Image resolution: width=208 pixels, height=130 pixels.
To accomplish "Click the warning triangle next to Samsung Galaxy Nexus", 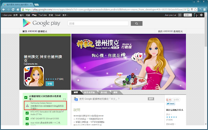I will pos(27,106).
